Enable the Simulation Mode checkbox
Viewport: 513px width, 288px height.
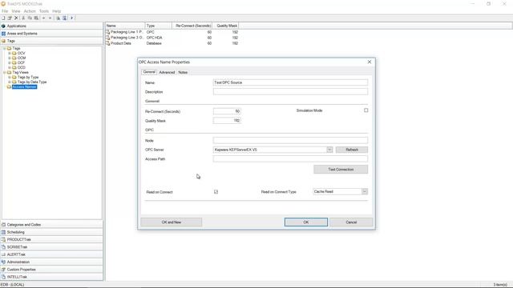point(366,110)
